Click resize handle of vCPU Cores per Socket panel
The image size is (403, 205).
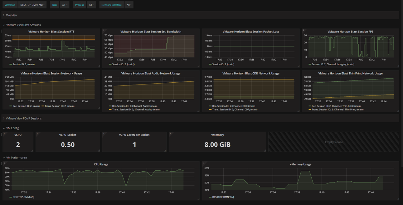[165, 150]
